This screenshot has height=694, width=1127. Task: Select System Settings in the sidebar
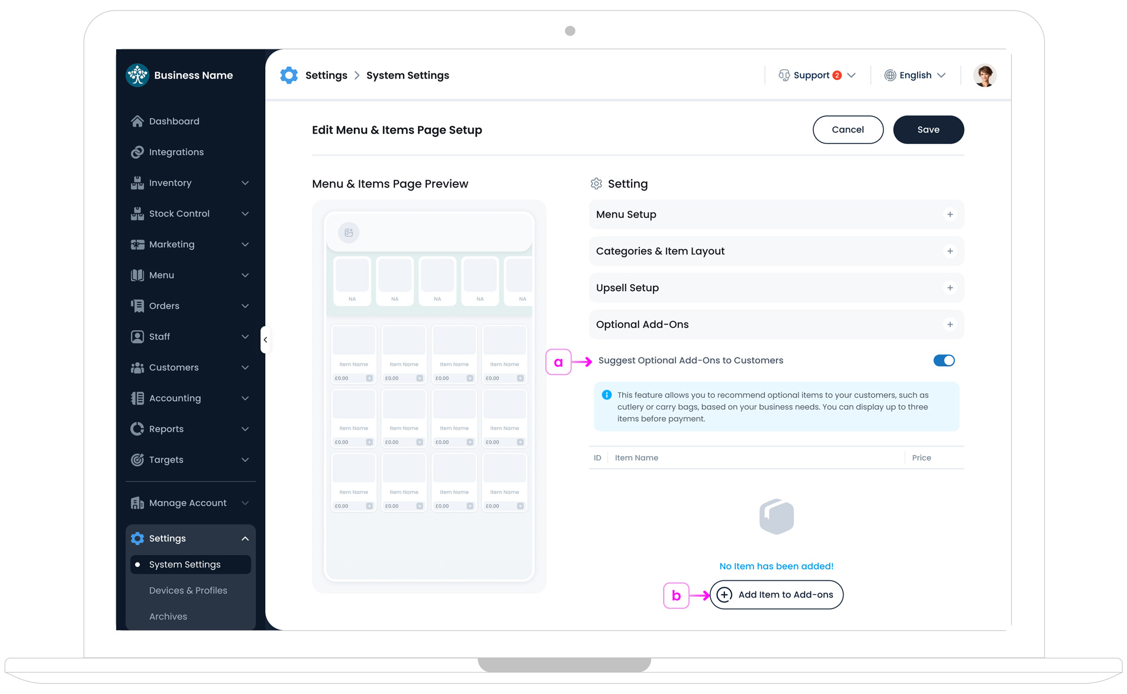click(x=184, y=564)
